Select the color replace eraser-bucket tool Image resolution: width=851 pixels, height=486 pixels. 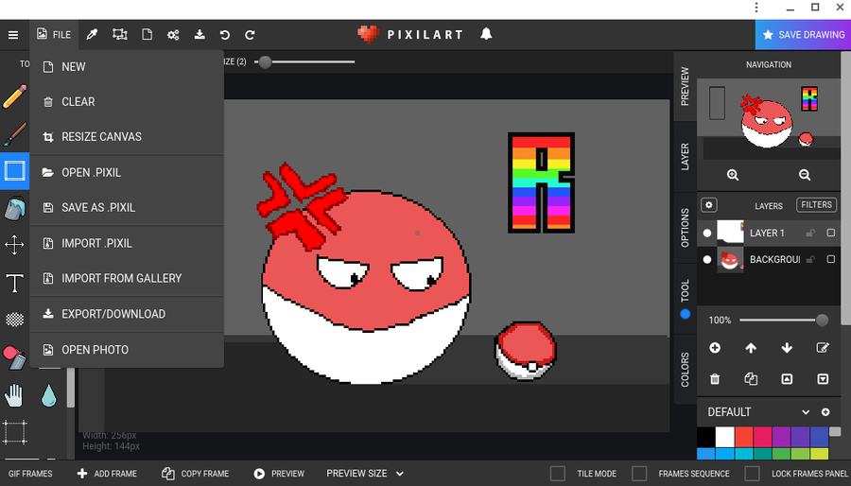click(x=14, y=357)
